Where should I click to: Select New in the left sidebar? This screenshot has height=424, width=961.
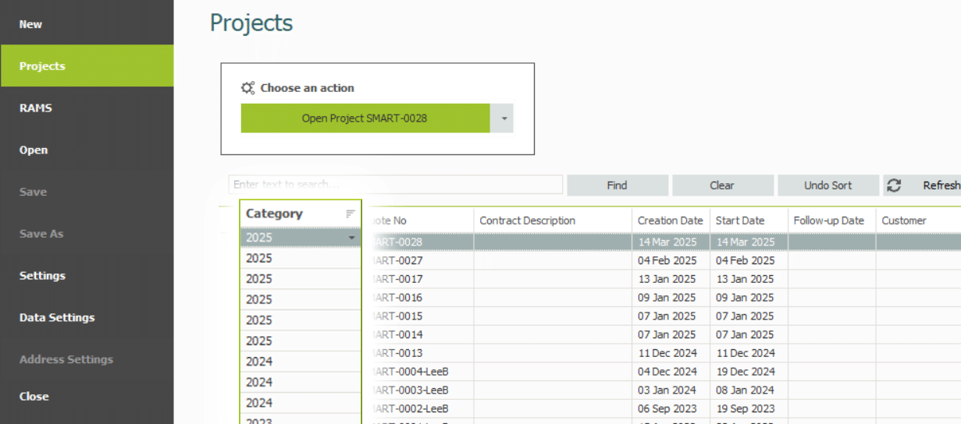pos(31,24)
